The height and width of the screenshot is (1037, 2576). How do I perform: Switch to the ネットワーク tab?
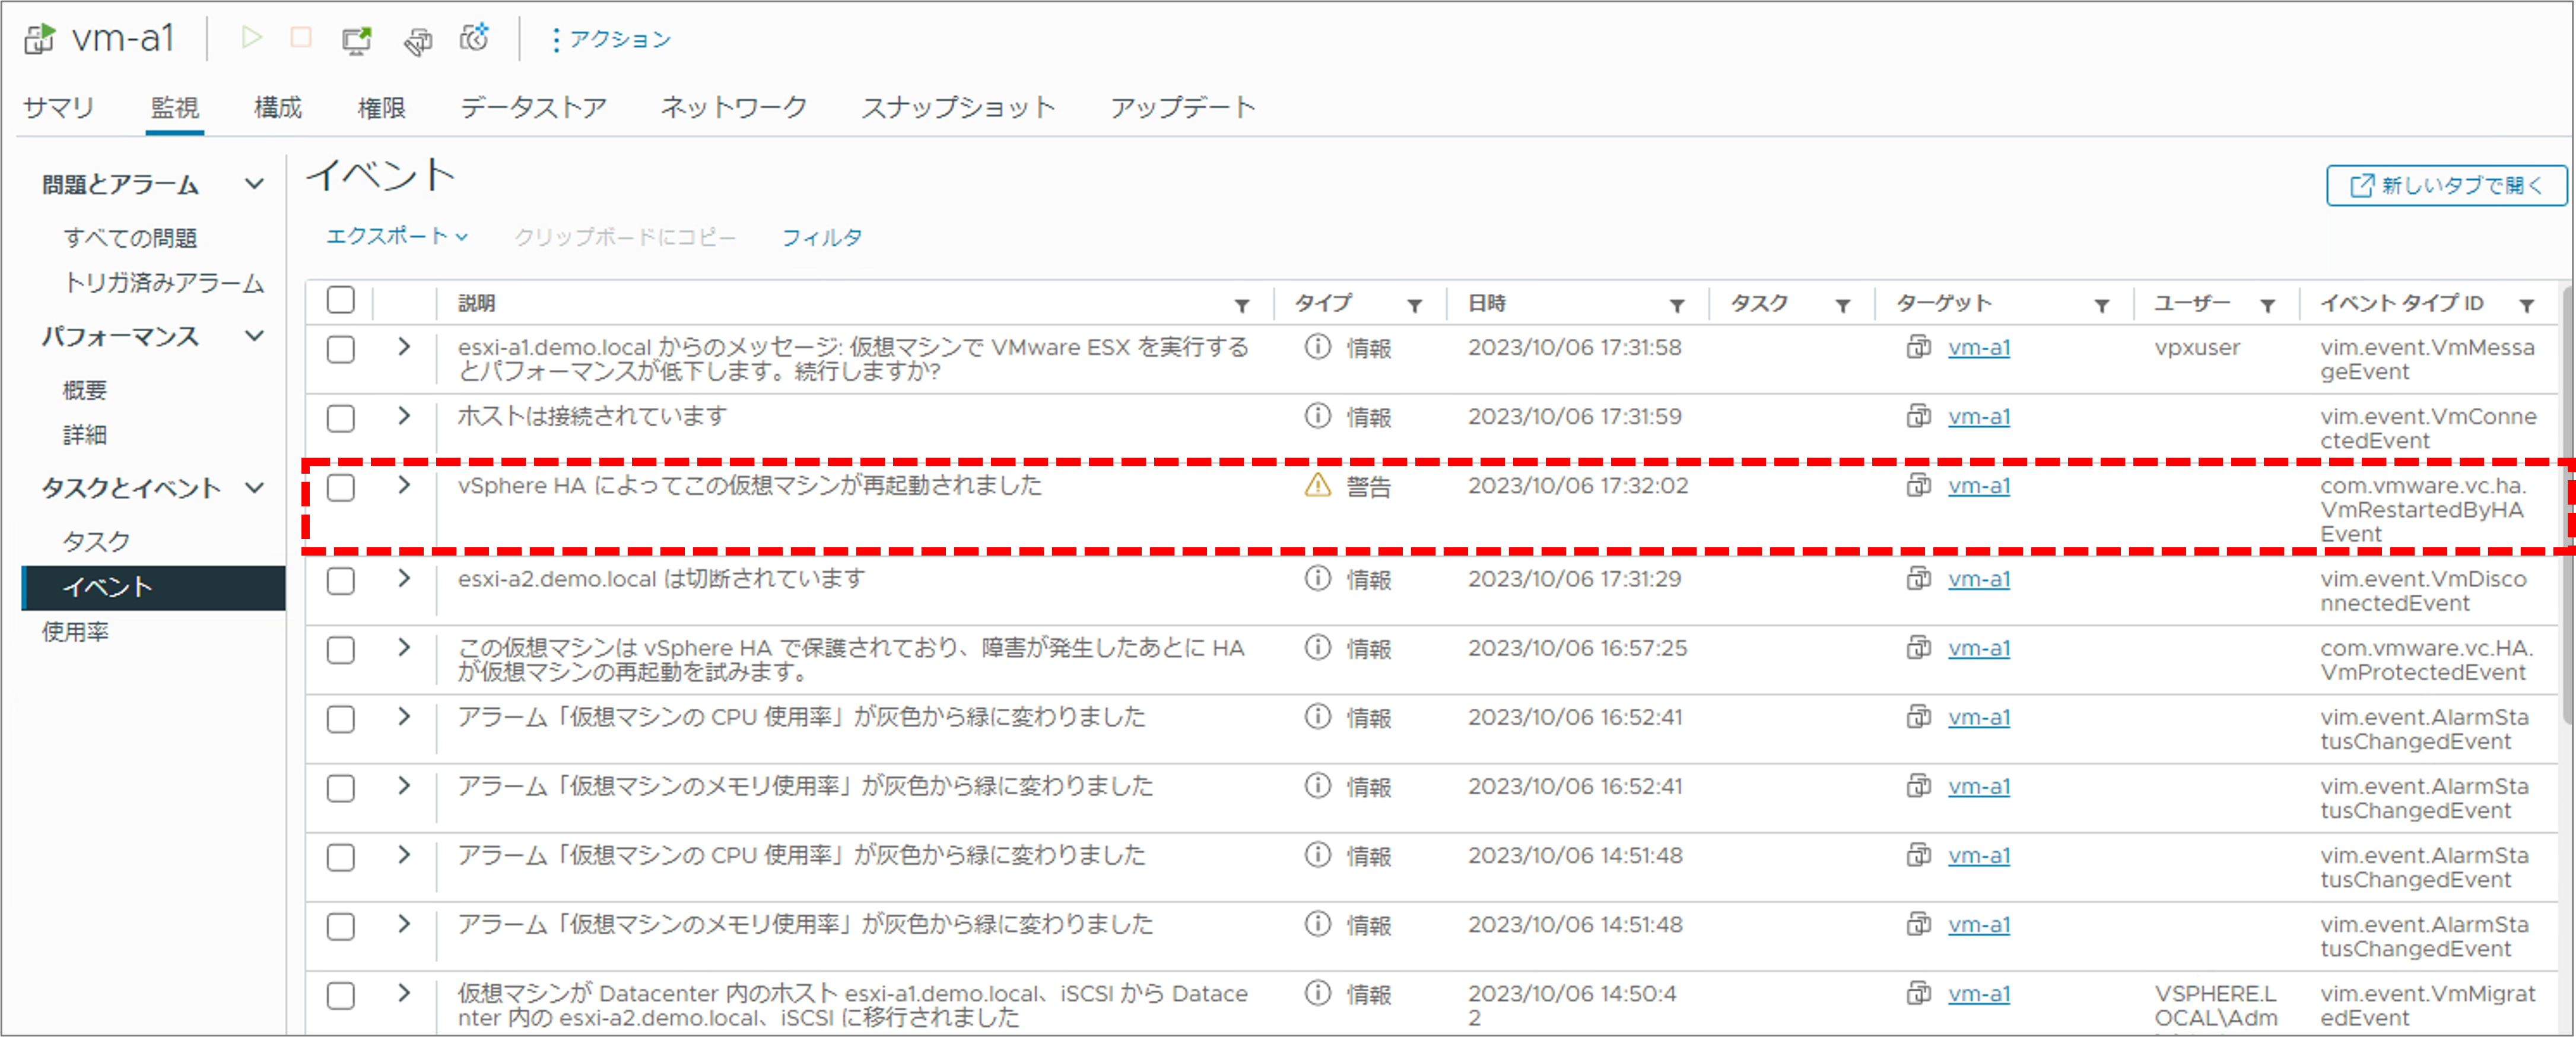coord(734,107)
